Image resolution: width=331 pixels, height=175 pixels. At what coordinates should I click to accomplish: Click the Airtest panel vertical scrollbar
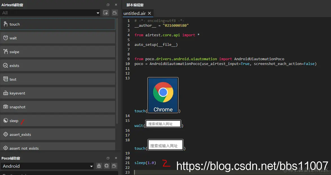coord(117,71)
